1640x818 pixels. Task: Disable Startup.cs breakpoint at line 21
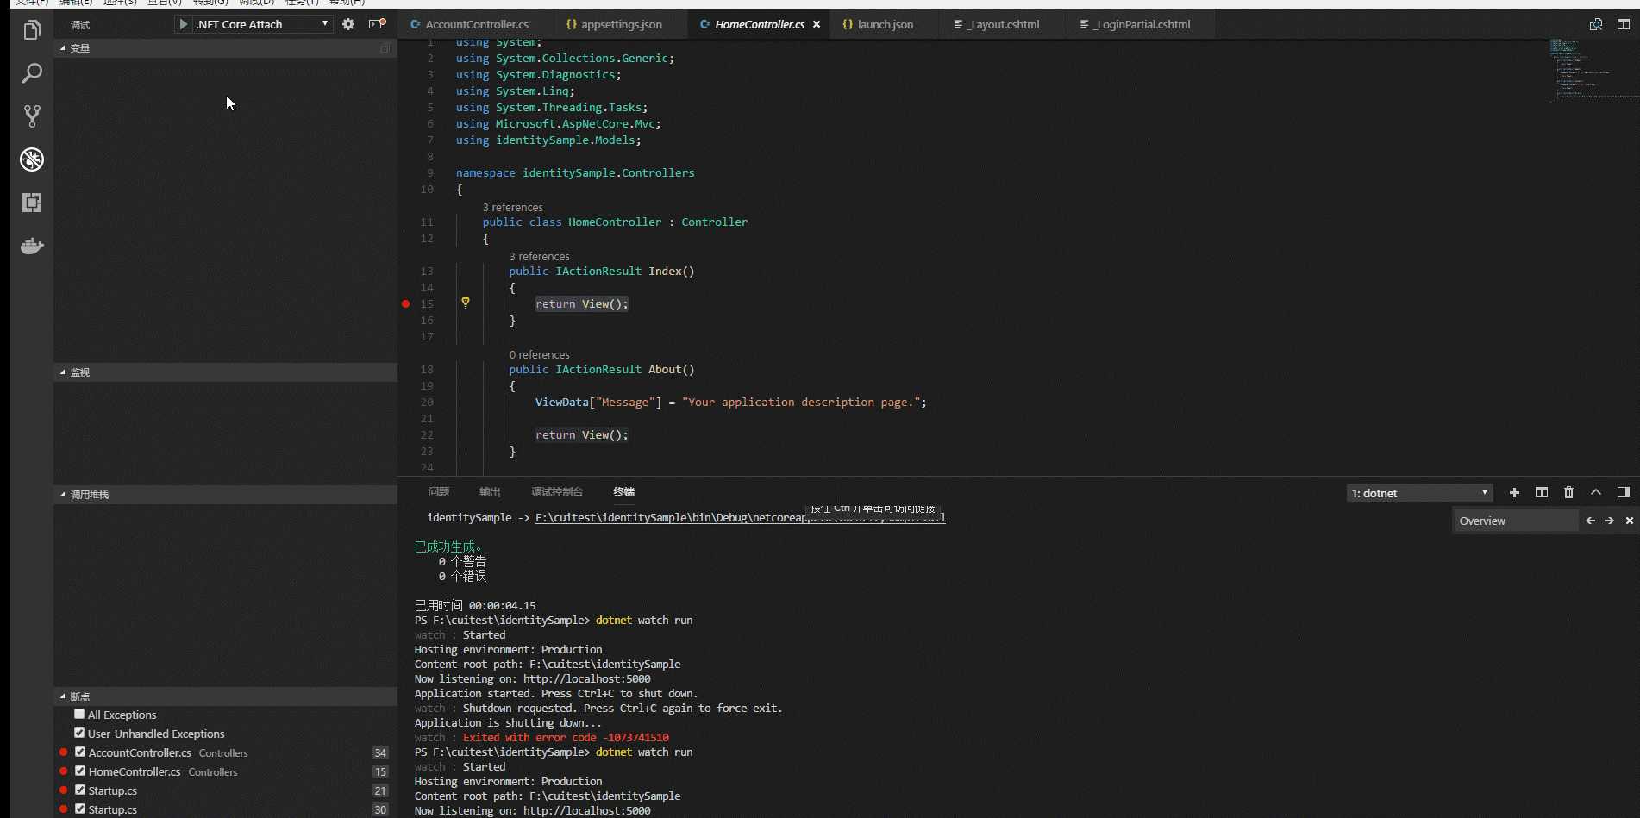80,790
